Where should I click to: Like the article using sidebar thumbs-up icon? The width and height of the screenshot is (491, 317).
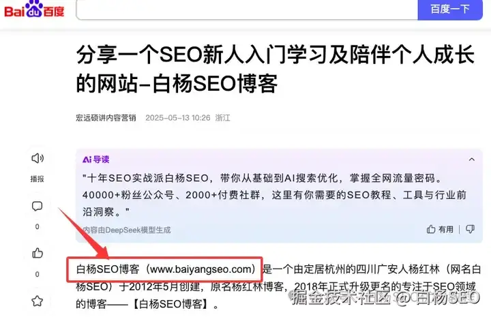38,253
